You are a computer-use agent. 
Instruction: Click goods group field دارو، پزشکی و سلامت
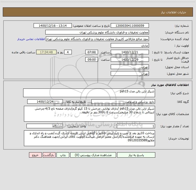[x=123, y=102]
